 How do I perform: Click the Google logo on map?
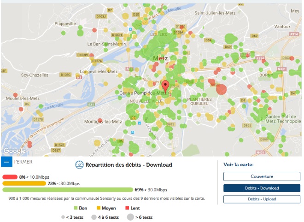coord(14,151)
